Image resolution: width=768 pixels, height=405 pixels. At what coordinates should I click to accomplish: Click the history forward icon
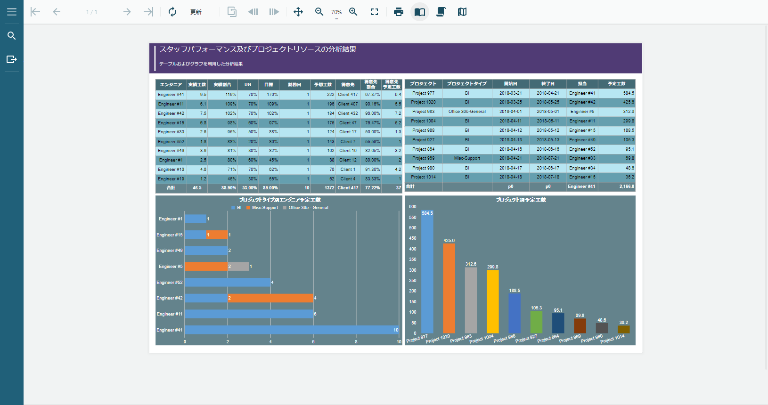(274, 12)
